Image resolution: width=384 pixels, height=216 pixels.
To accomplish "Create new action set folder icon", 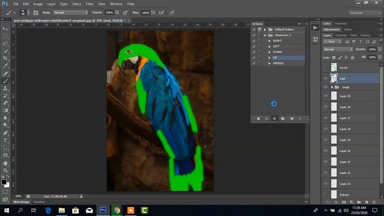I will 283,119.
